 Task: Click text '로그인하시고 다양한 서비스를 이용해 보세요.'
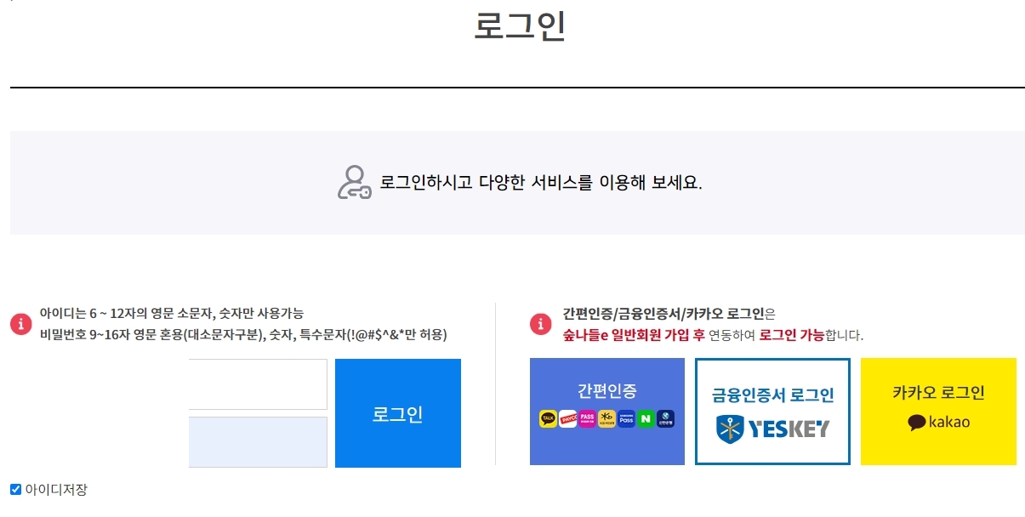tap(541, 183)
